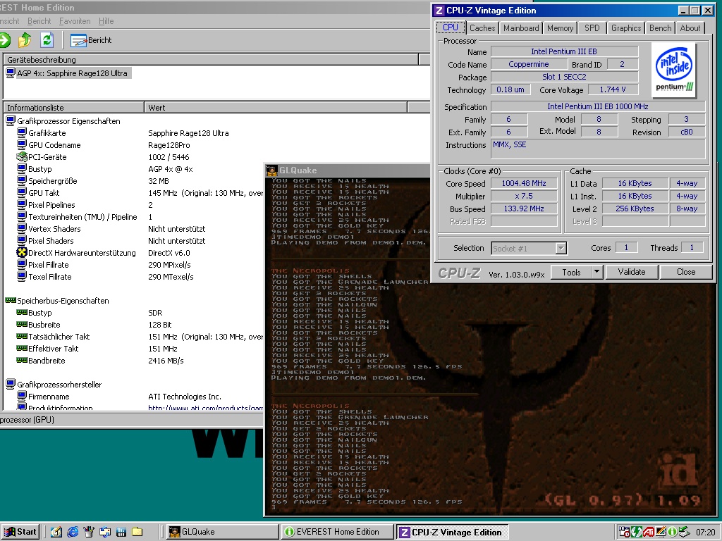The image size is (722, 541).
Task: Click the Informationsliste column header
Action: click(73, 107)
